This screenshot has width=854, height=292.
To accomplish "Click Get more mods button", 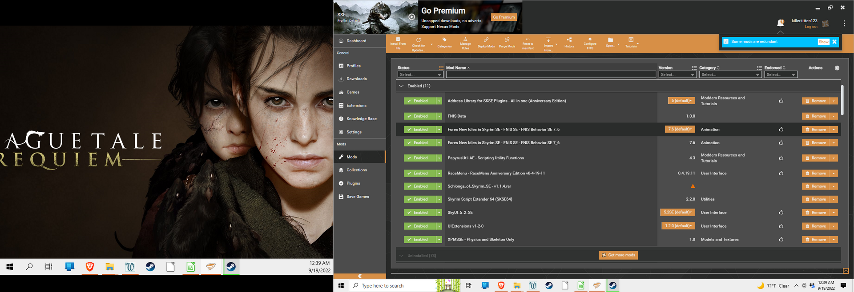I will 618,255.
